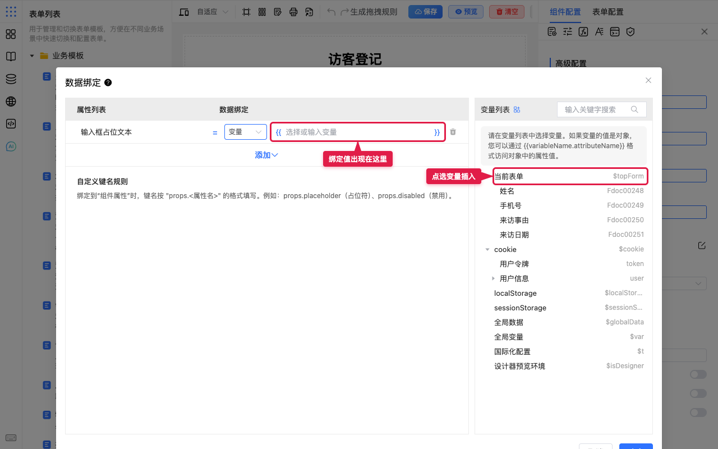
Task: Click the device preview icon in toolbar
Action: coord(184,12)
